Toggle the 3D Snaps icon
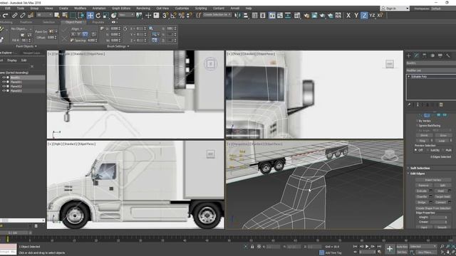This screenshot has width=456, height=256. point(165,16)
